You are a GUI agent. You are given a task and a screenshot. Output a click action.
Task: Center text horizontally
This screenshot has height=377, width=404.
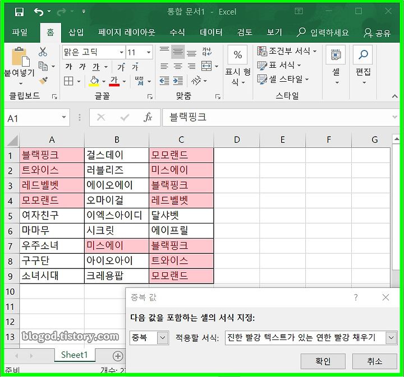click(178, 66)
